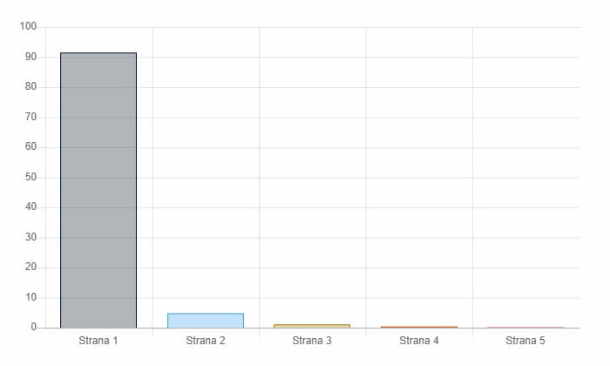Viewport: 610px width, 366px height.
Task: Select the 40 y-axis tick label
Action: (x=30, y=207)
